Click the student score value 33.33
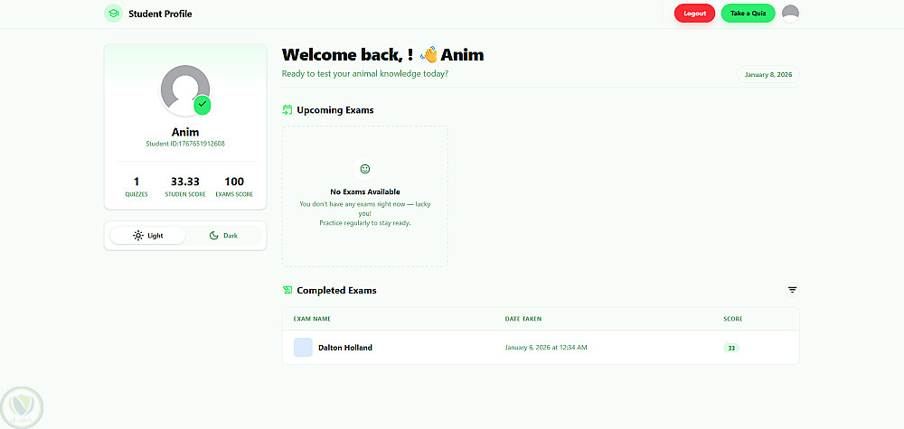The width and height of the screenshot is (904, 429). [x=185, y=182]
